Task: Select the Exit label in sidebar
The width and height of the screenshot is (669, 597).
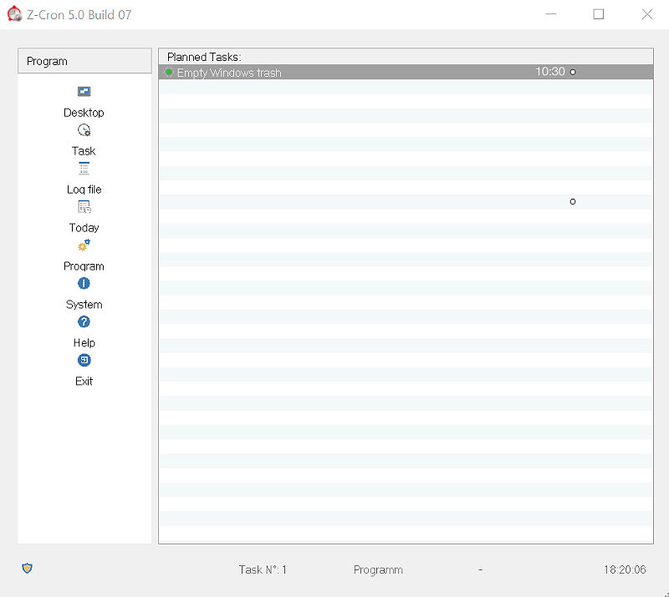Action: [x=84, y=381]
